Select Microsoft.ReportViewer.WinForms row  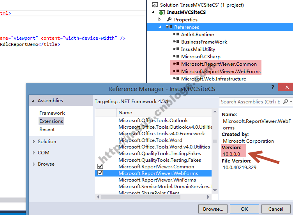153,180
